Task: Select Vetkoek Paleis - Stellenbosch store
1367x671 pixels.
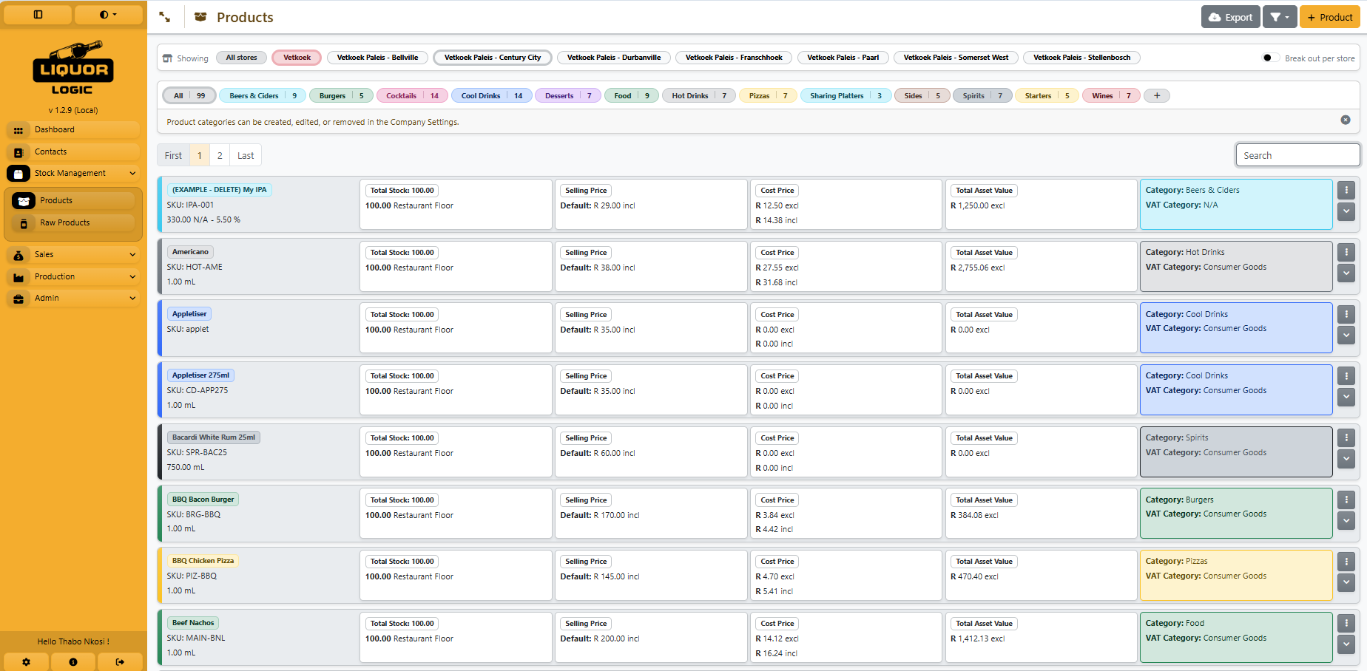Action: [1081, 58]
